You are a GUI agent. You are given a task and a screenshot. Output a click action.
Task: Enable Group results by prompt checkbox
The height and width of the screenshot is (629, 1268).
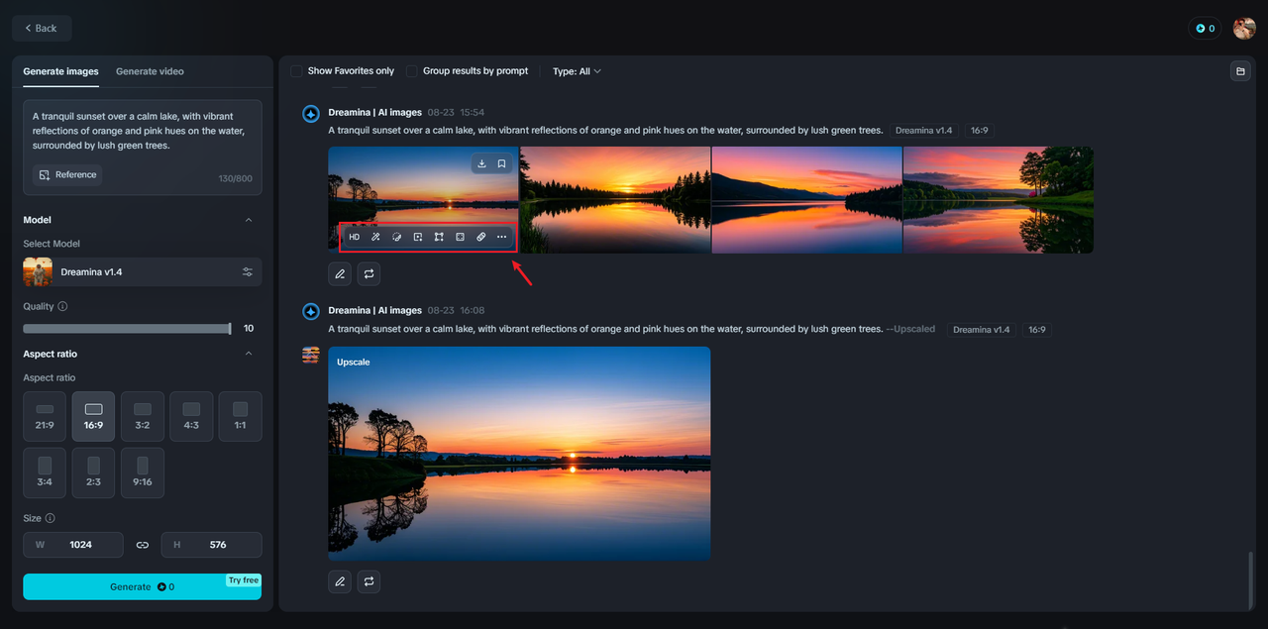pos(411,71)
